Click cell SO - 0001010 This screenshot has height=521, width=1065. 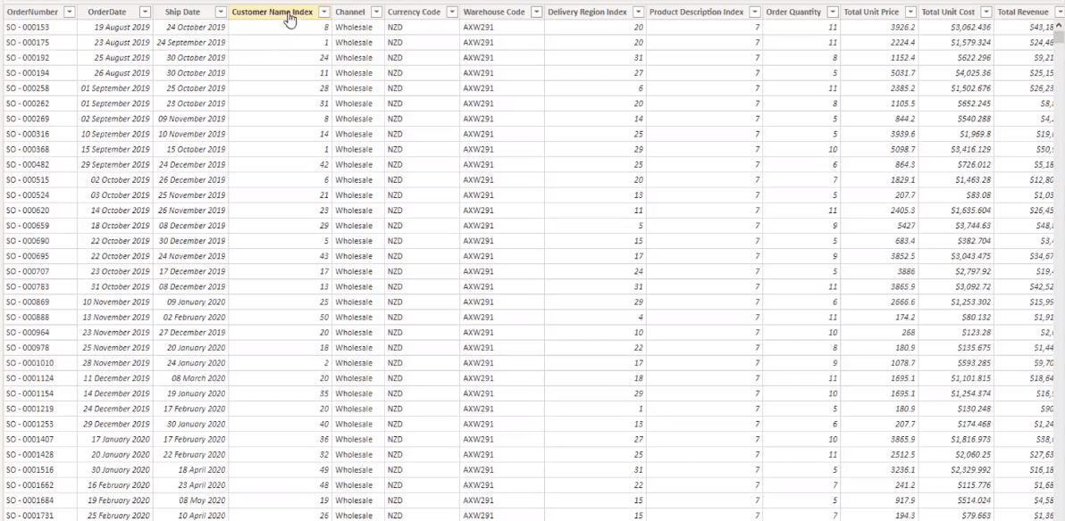40,363
